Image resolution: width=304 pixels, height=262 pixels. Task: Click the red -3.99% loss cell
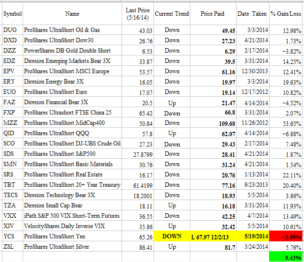point(286,236)
